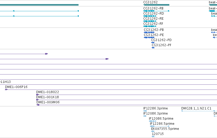Image resolution: width=217 pixels, height=138 pixels.
Task: Select the purple clone ending with short arrow
Action: coord(24,54)
